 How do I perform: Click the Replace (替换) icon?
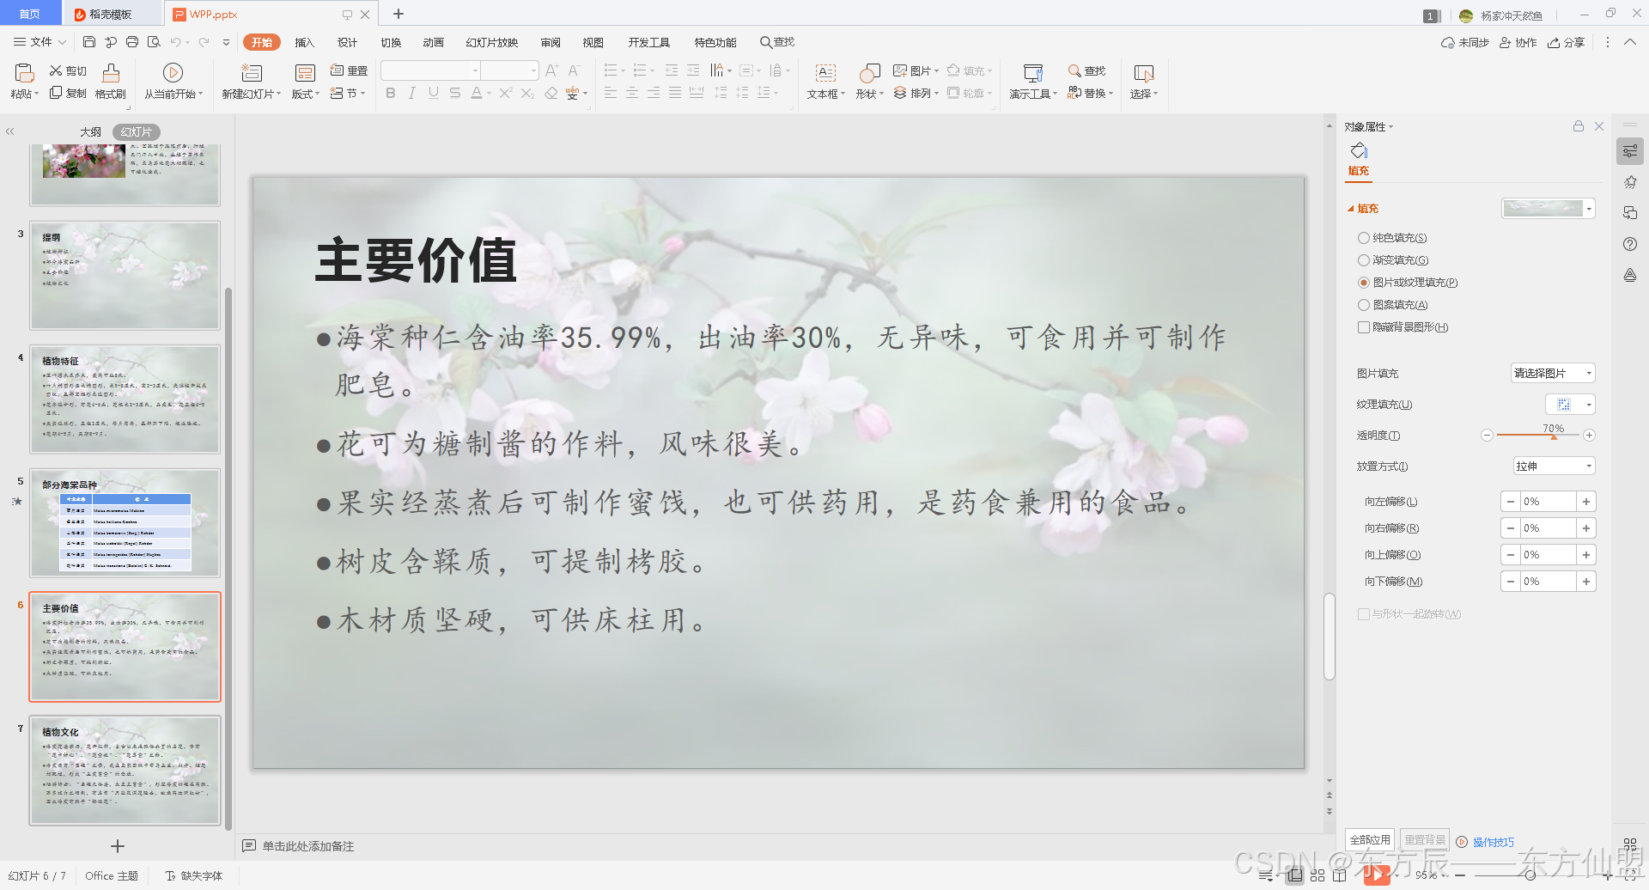[x=1074, y=93]
